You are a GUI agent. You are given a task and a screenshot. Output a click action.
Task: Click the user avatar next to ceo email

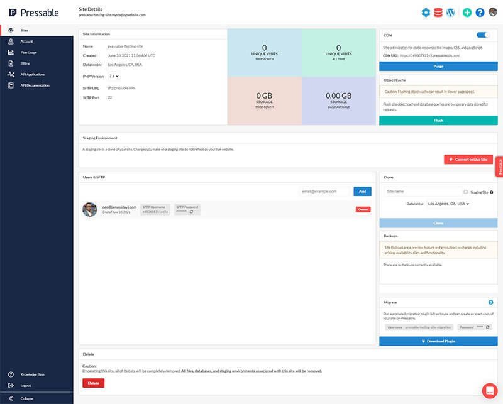point(90,209)
